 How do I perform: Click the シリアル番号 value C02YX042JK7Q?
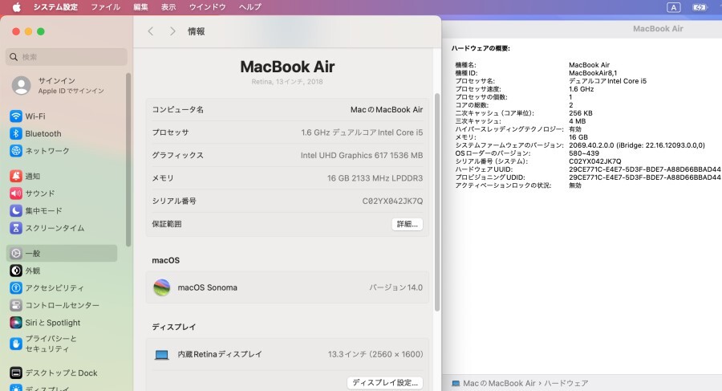(x=392, y=201)
